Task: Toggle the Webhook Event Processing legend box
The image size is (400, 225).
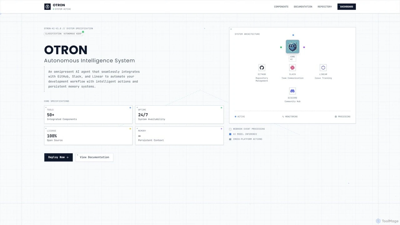Action: [x=230, y=129]
